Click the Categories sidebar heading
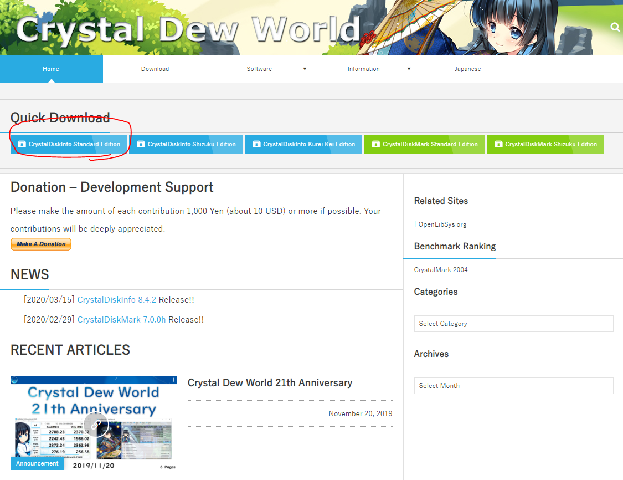Image resolution: width=623 pixels, height=480 pixels. [436, 292]
